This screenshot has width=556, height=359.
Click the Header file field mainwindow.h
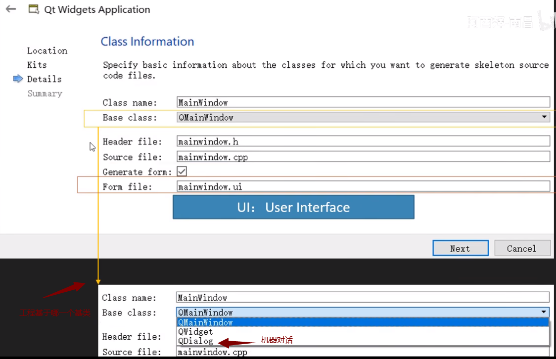click(x=363, y=141)
